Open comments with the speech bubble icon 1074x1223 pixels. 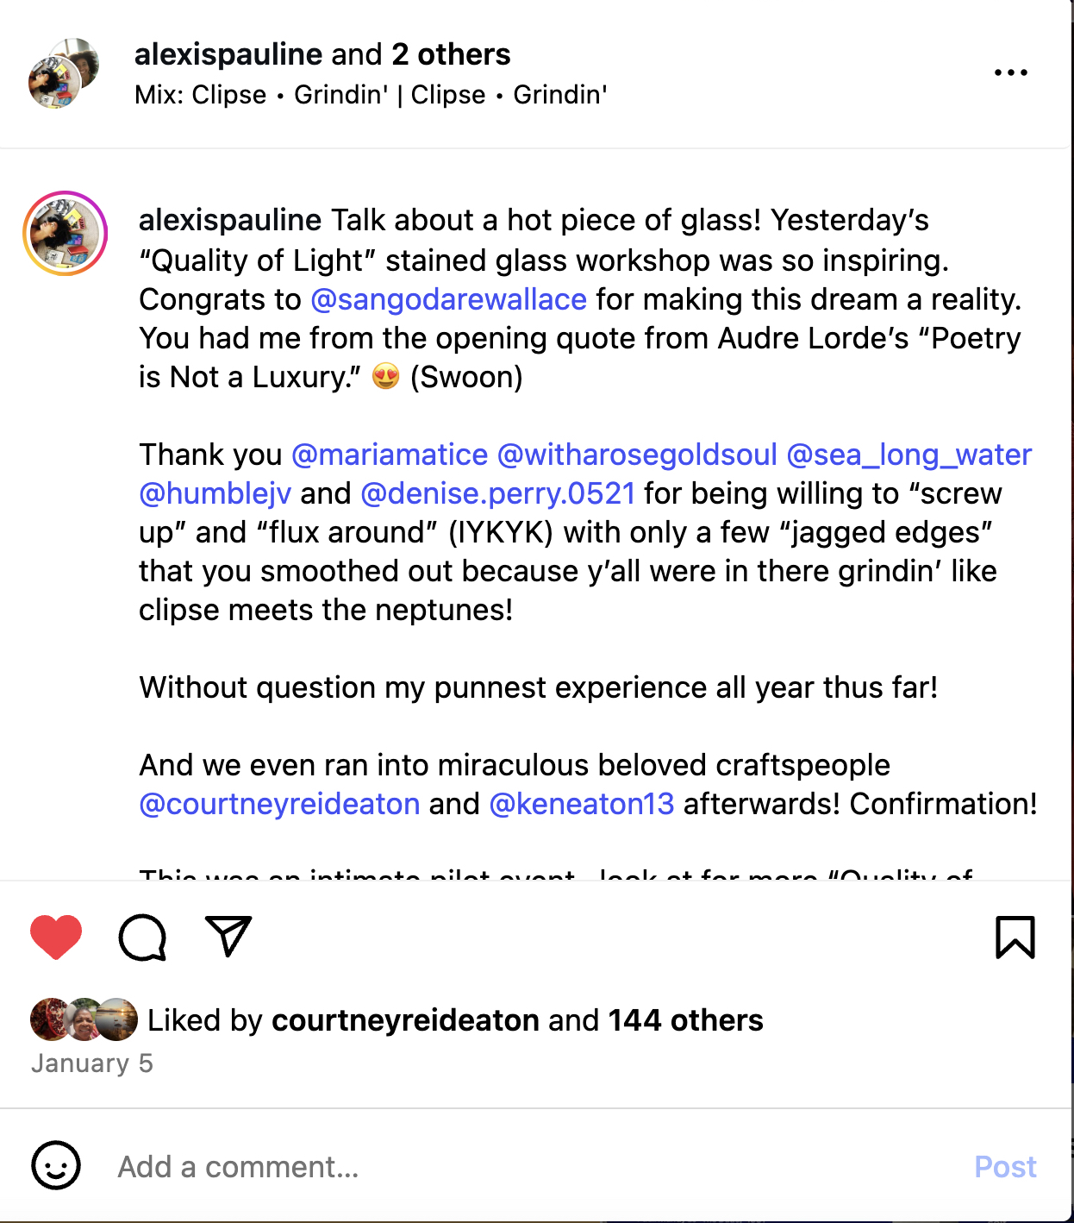(x=142, y=937)
